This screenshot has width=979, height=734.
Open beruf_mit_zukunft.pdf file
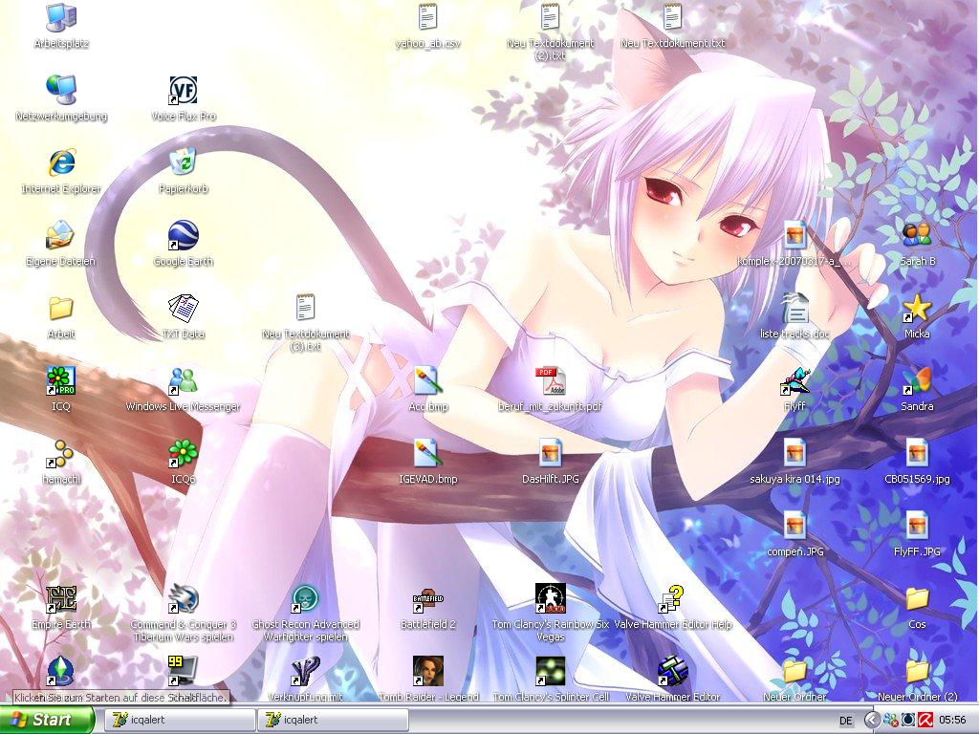[x=550, y=380]
